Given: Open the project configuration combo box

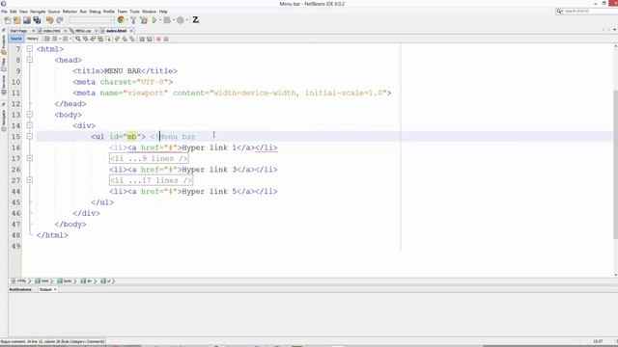Looking at the screenshot, I should [x=91, y=19].
